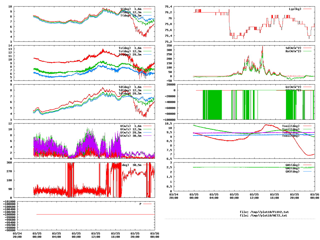Viewport: 320px width, 240px height.
Task: Select the U(m/s) 1.6m legend entry
Action: (131, 126)
